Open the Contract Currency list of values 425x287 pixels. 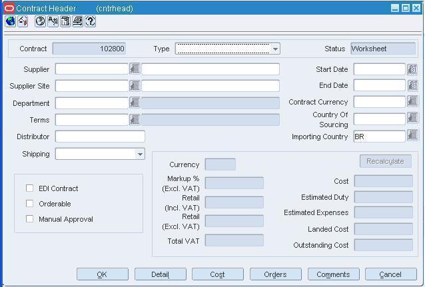(x=412, y=102)
